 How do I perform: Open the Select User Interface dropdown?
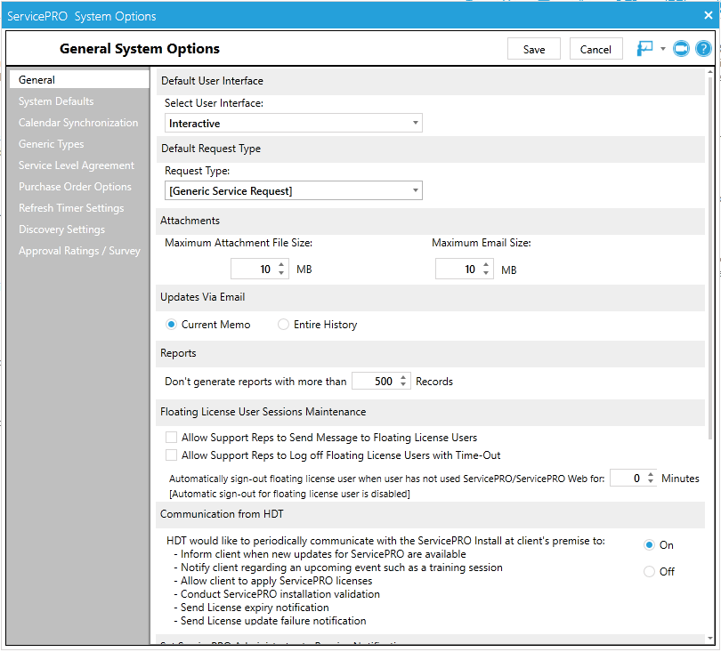294,123
